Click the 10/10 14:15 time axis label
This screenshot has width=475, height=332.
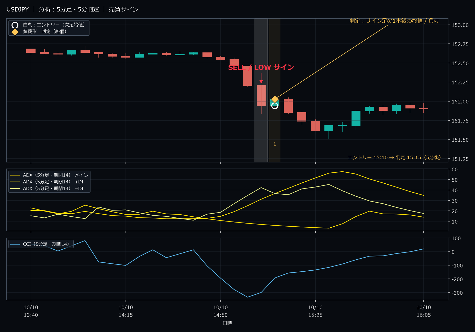point(126,311)
